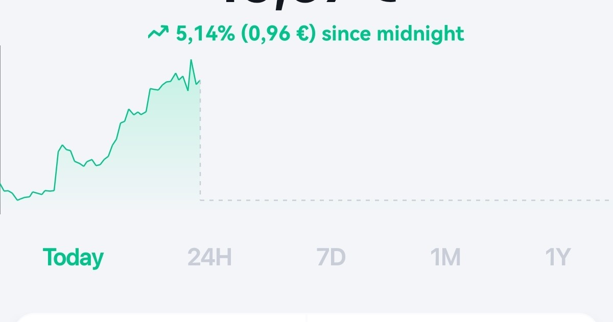Tap the latest point where the chart line ends

coord(200,80)
